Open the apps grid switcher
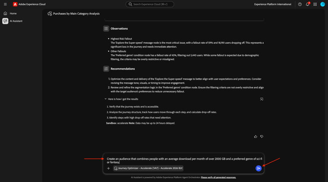 pos(315,4)
